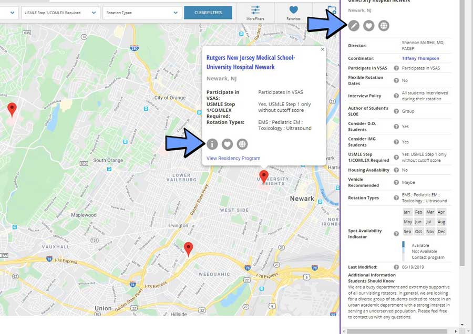
Task: Click View Residency Program link
Action: click(x=233, y=158)
